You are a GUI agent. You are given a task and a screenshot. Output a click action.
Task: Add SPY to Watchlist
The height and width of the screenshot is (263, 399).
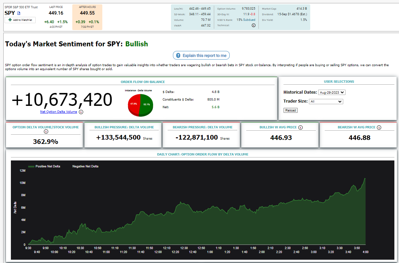(20, 20)
